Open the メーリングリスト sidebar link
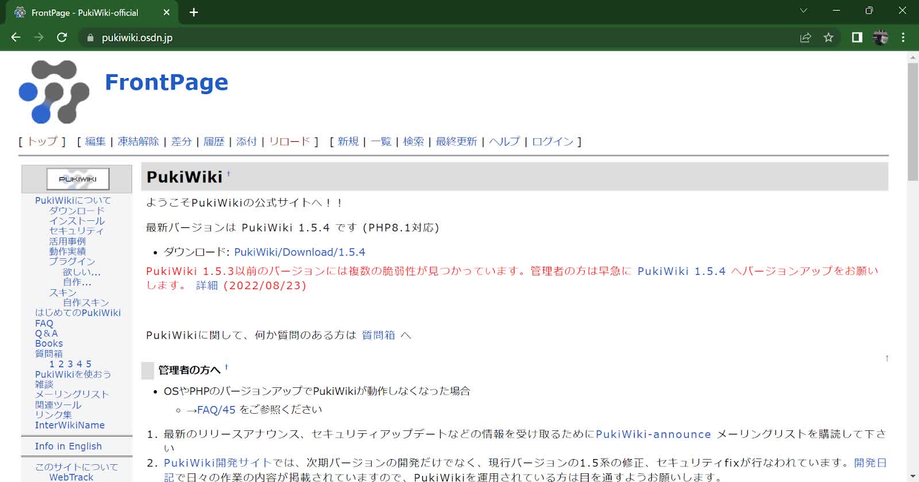Viewport: 919px width, 482px height. pos(72,394)
